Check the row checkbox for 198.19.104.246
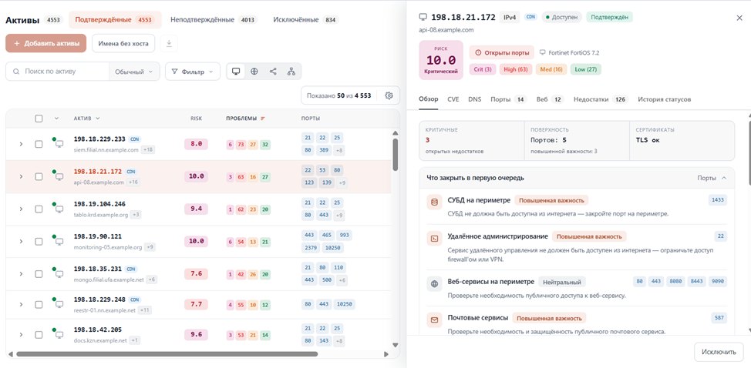 tap(39, 209)
